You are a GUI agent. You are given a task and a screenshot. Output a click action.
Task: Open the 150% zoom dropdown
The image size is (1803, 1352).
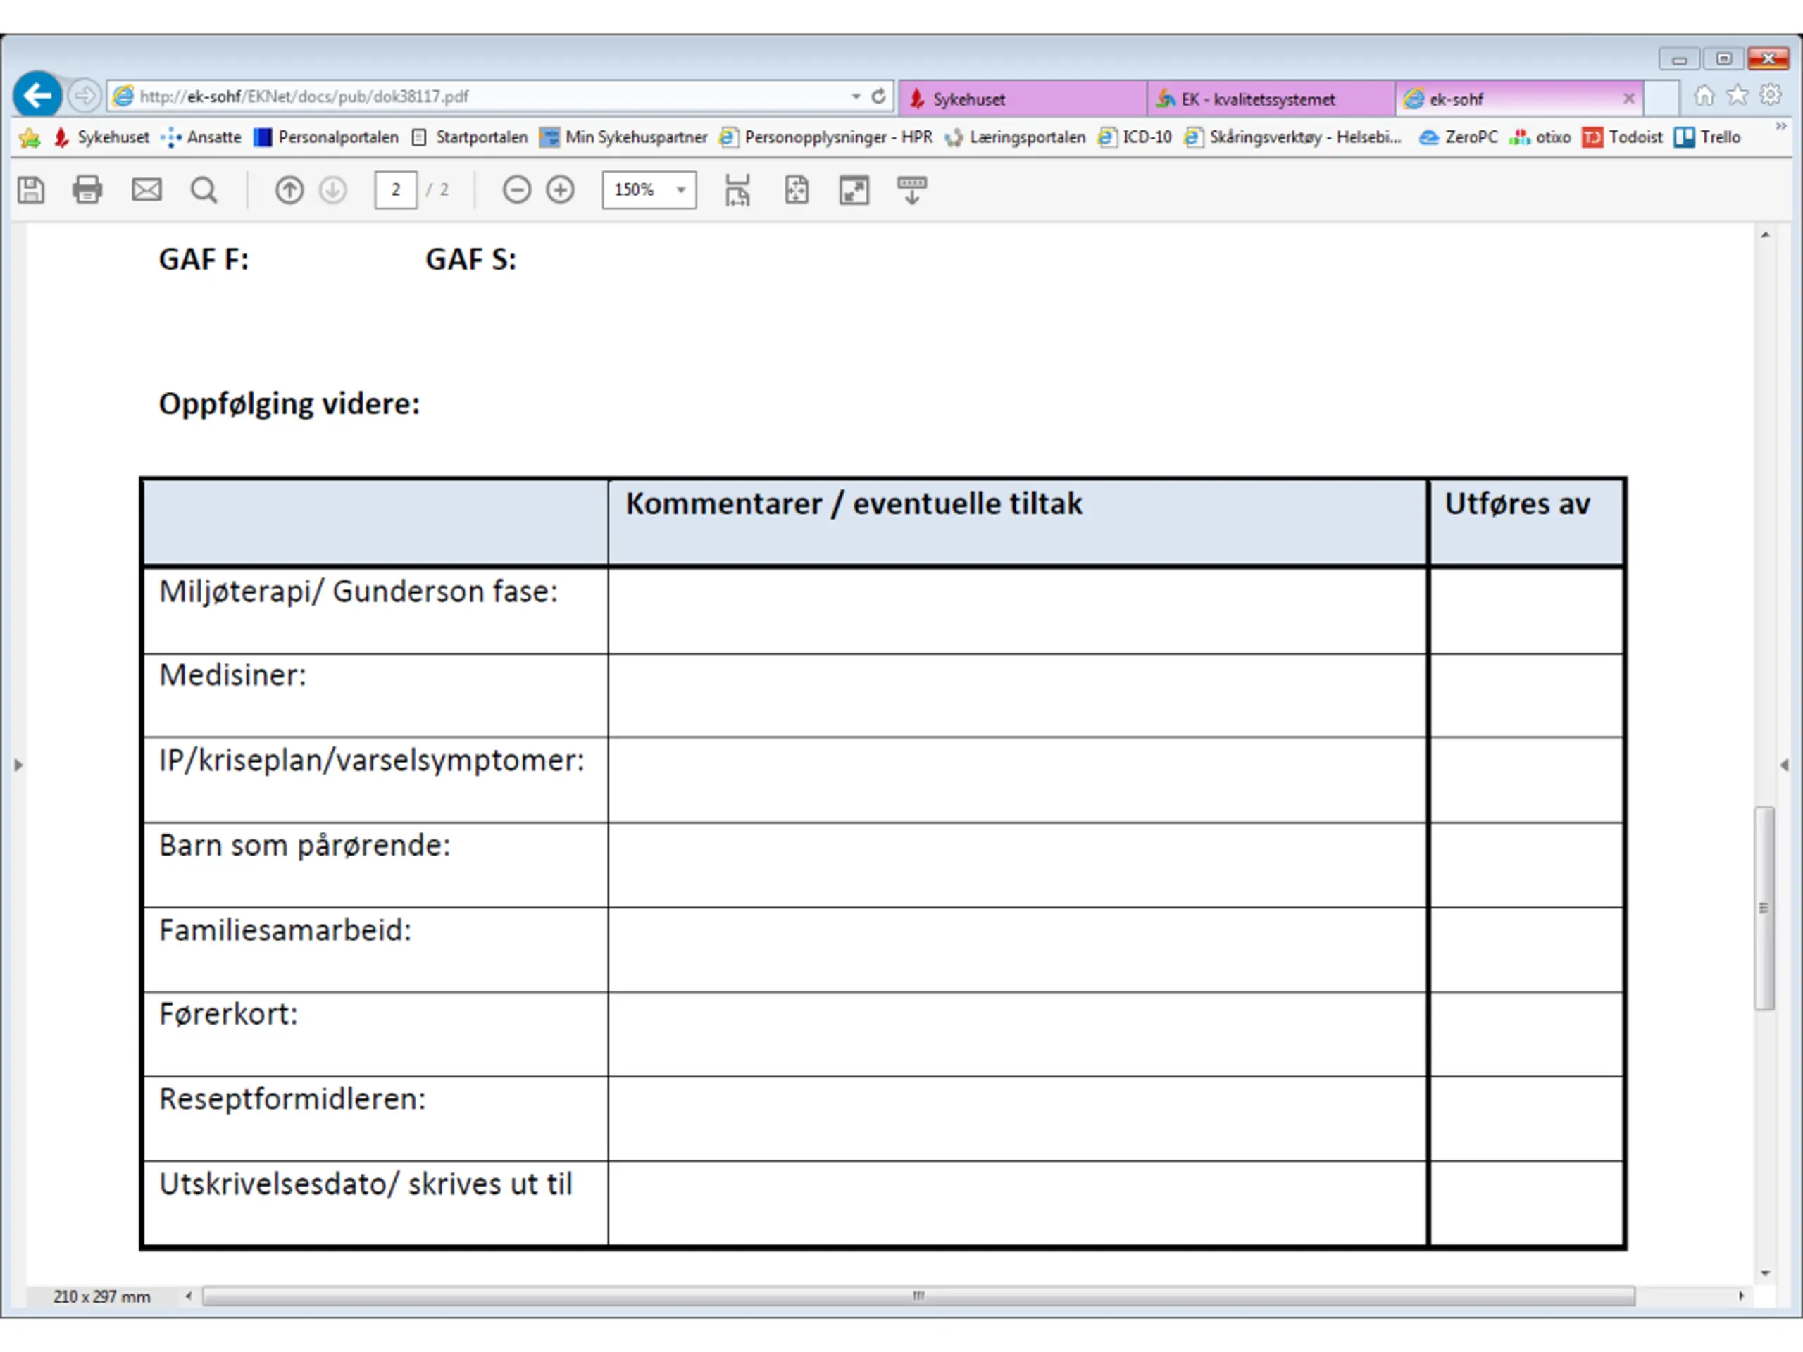680,190
